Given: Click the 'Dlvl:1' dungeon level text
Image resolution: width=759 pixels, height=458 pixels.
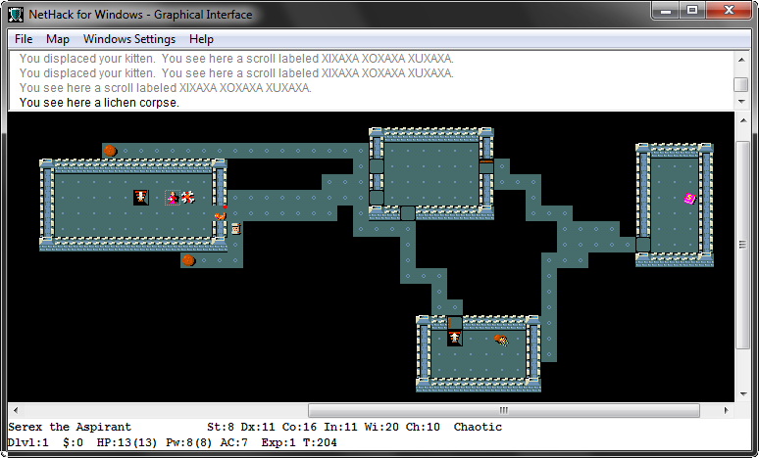Looking at the screenshot, I should pyautogui.click(x=28, y=442).
